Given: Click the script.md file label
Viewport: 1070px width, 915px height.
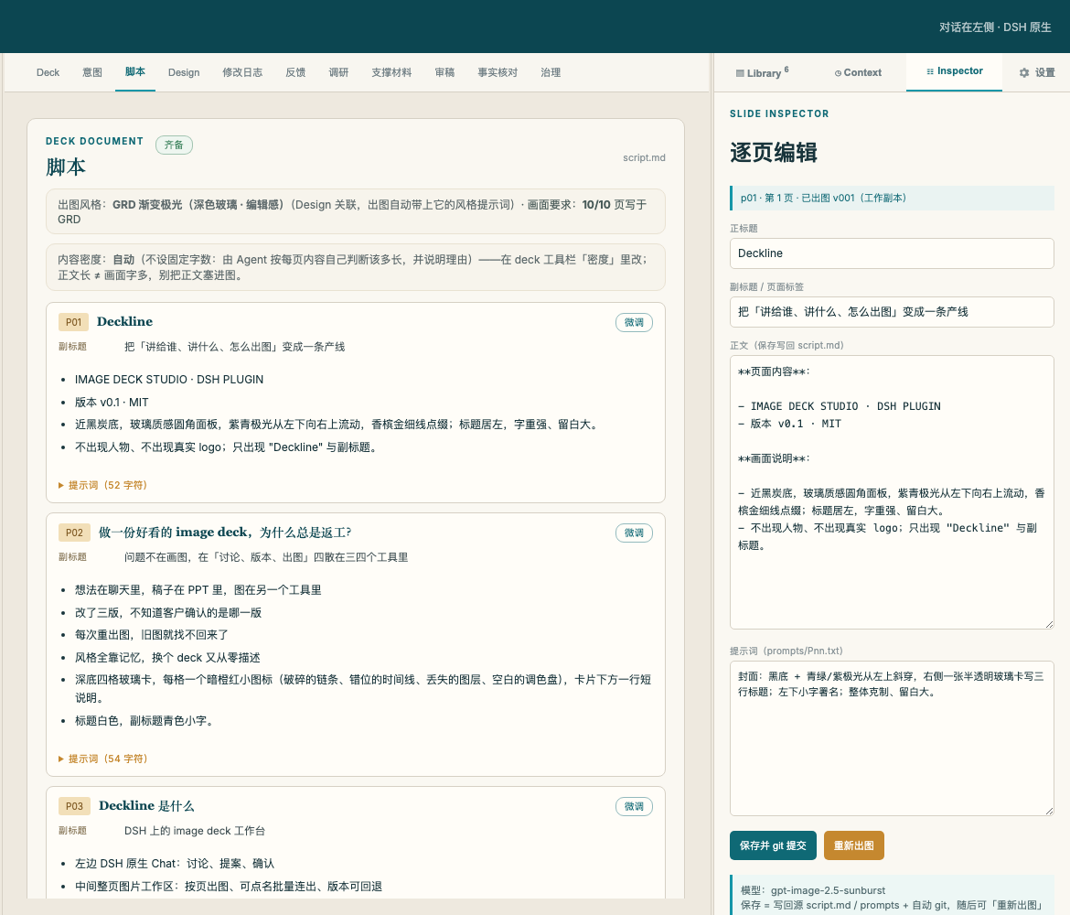Looking at the screenshot, I should coord(644,157).
